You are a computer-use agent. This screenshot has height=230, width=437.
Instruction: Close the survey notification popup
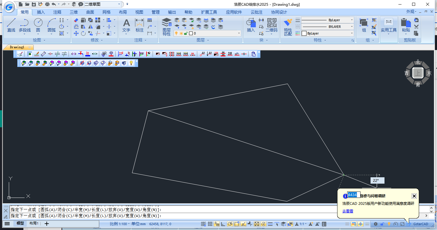414,196
